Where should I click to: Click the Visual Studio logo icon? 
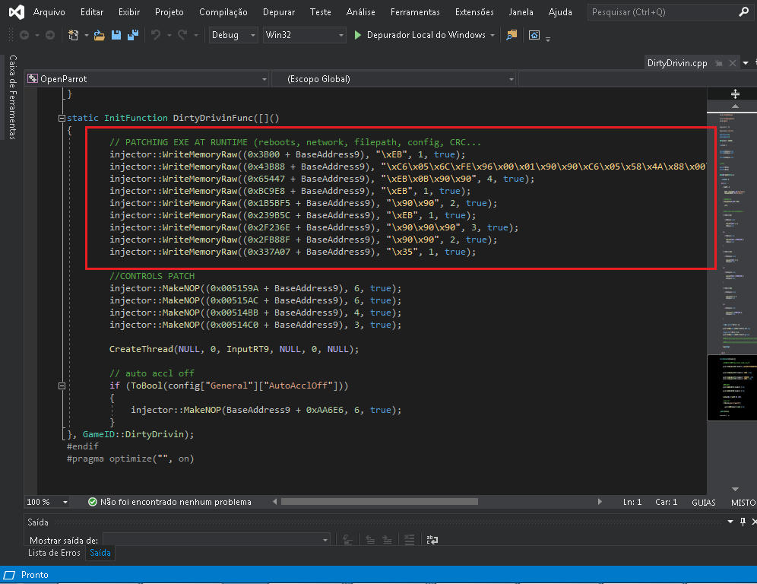(17, 12)
